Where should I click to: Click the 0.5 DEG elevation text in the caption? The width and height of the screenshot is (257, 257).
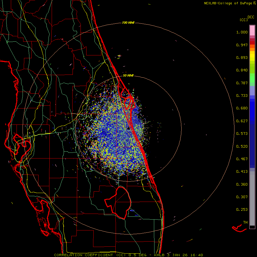pos(137,255)
